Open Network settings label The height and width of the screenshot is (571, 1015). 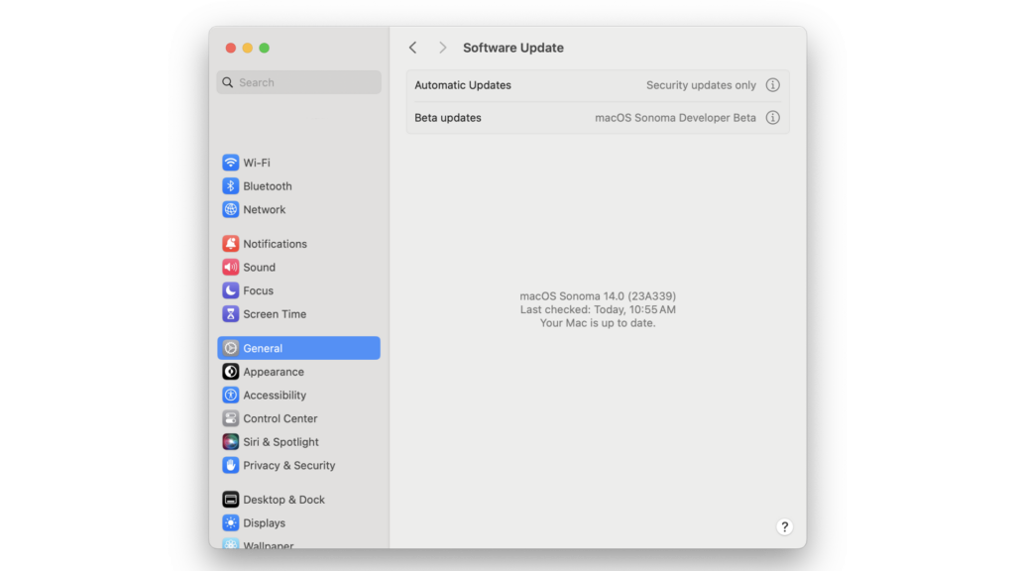(x=264, y=209)
